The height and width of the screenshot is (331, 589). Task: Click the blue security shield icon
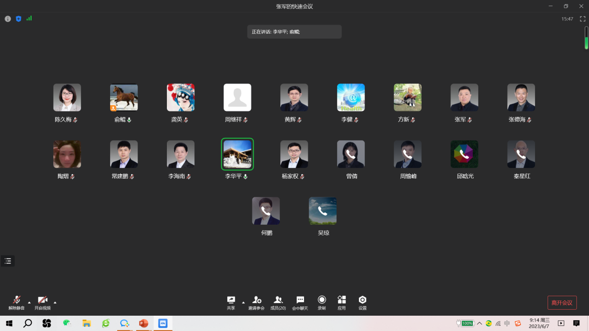(19, 19)
